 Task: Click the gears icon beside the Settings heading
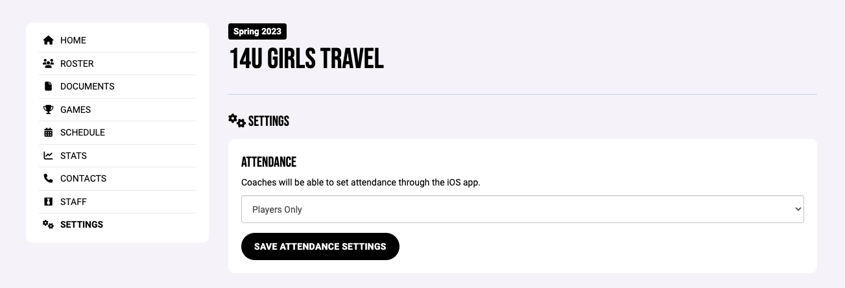click(237, 121)
